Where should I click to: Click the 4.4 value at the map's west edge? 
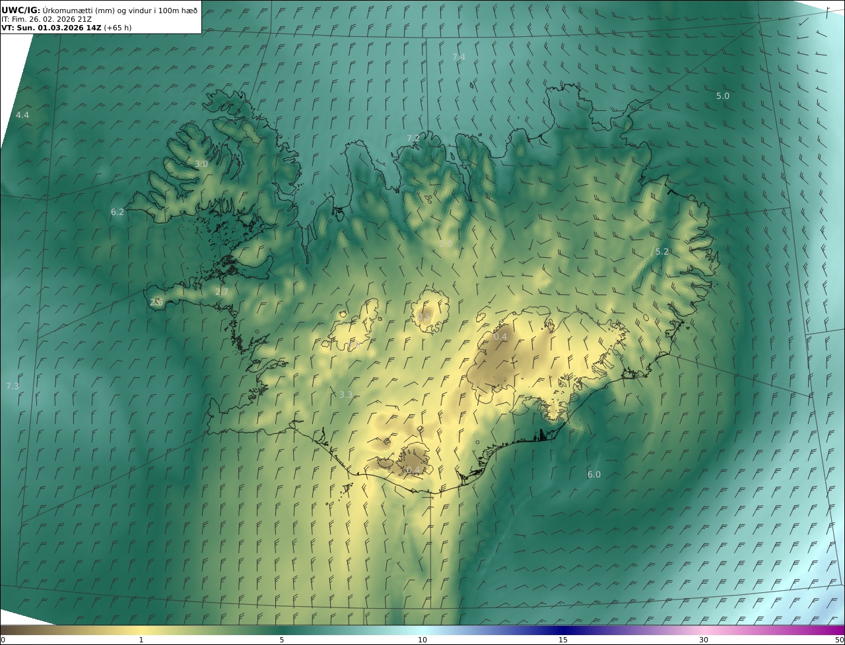point(22,115)
